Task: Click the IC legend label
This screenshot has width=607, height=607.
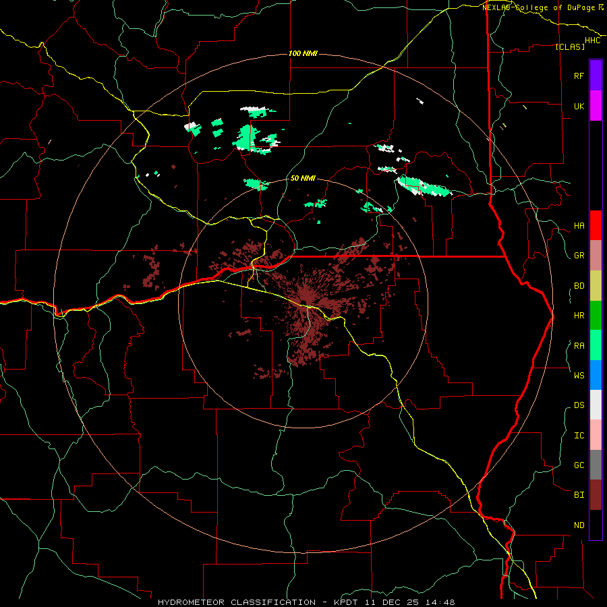Action: pyautogui.click(x=579, y=436)
